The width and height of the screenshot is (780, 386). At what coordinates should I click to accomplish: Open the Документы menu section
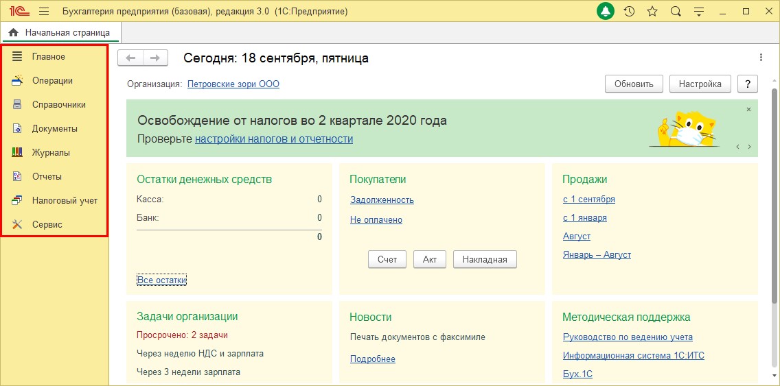[x=55, y=129]
